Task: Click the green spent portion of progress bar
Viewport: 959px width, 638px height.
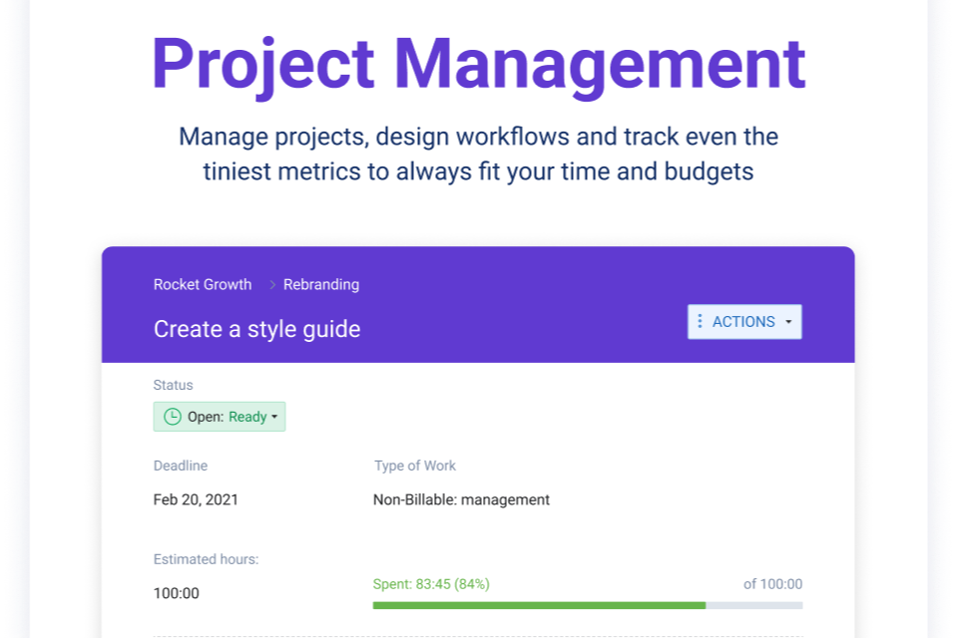Action: (x=539, y=605)
